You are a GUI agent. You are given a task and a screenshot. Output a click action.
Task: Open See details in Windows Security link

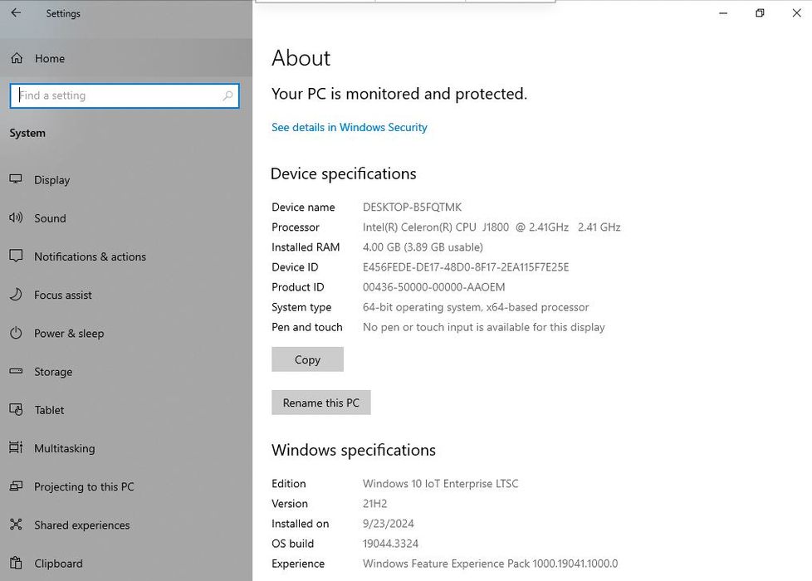[349, 127]
